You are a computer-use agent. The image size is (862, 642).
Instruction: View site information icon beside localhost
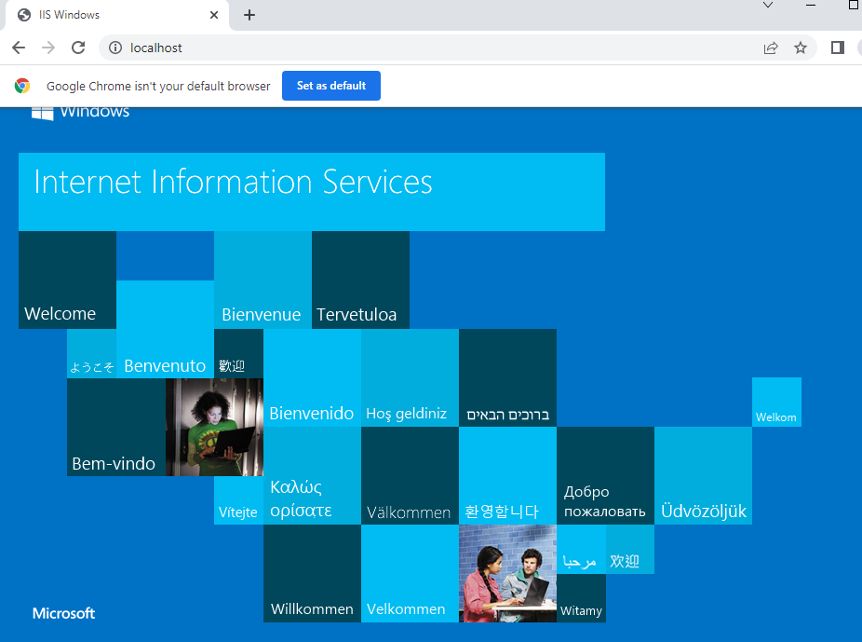[x=114, y=48]
